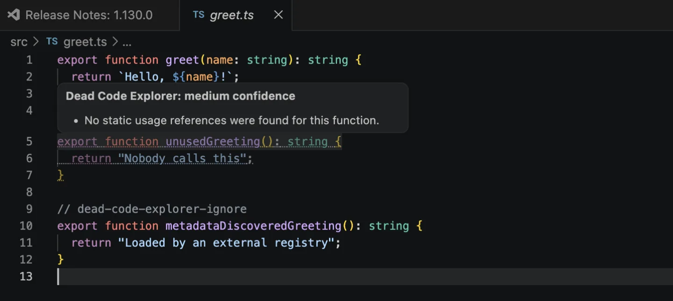
Task: Open the greet.ts breadcrumb item
Action: click(x=85, y=42)
